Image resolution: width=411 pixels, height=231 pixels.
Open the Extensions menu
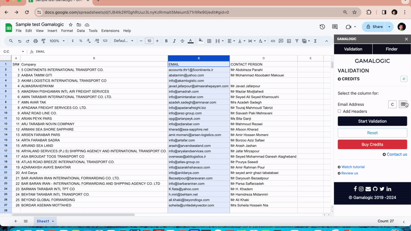point(110,31)
